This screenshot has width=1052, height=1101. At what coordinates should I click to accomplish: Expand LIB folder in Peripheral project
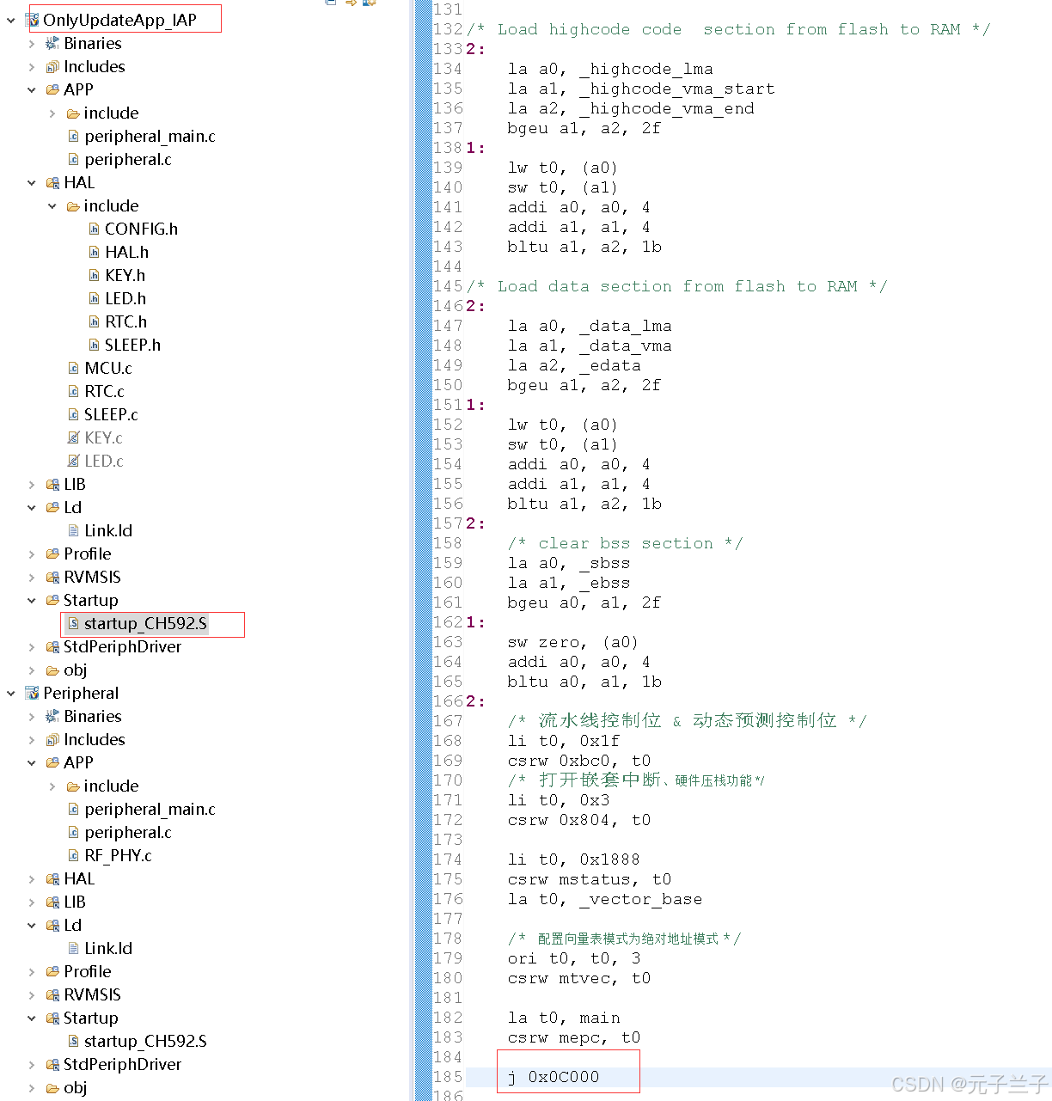pos(32,902)
